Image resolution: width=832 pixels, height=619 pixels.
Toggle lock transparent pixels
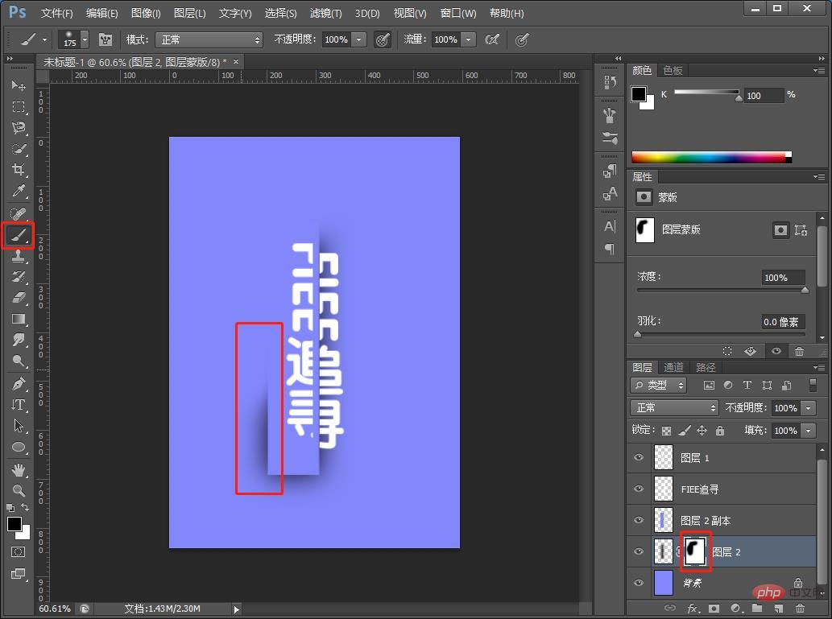[666, 431]
